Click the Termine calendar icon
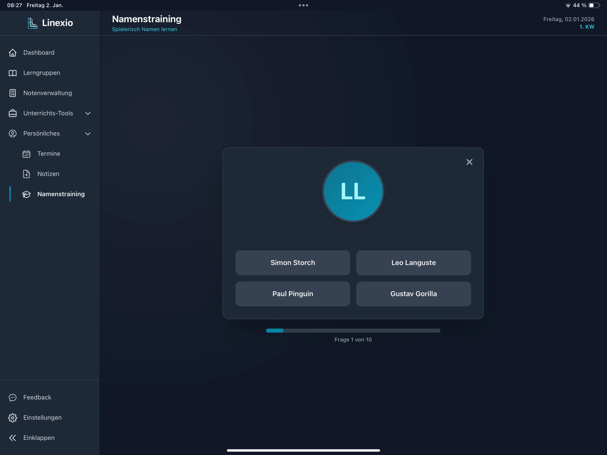 pyautogui.click(x=26, y=154)
